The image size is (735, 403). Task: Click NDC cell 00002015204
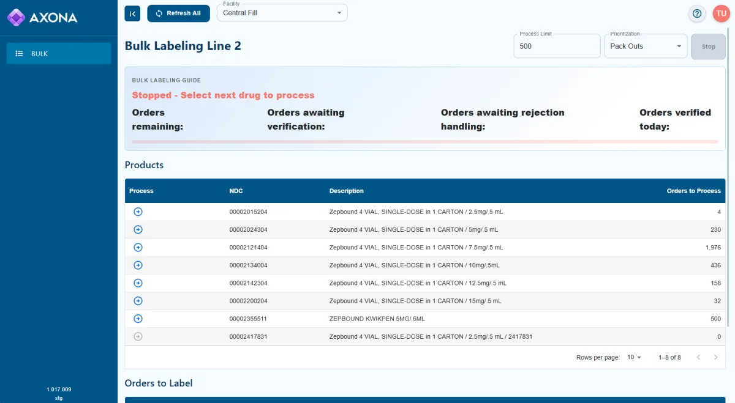tap(248, 212)
